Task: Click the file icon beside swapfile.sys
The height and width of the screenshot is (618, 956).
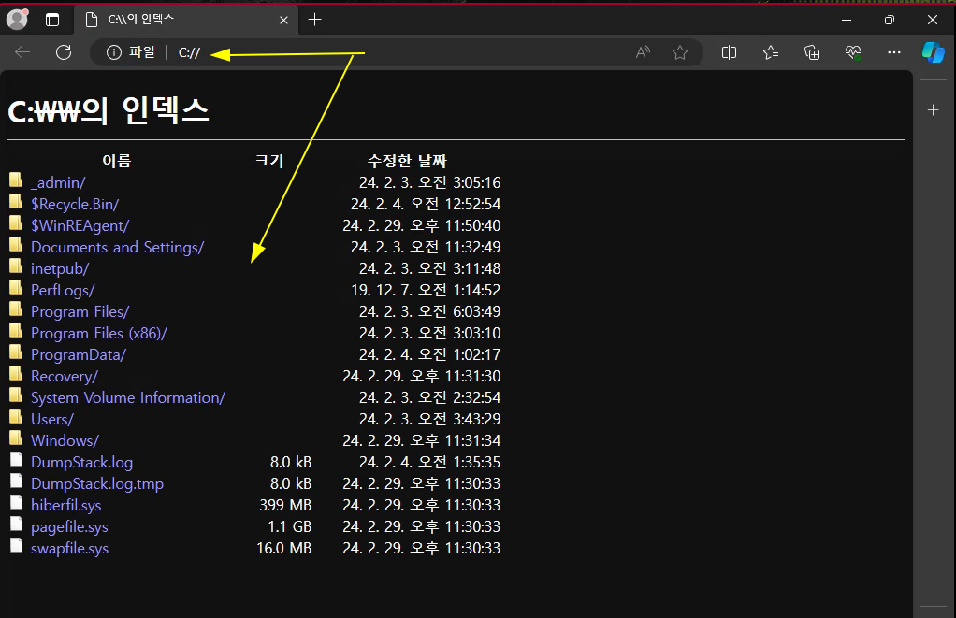Action: point(17,546)
